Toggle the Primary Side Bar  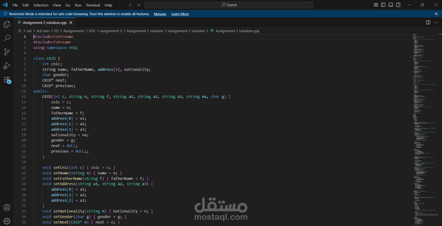383,5
